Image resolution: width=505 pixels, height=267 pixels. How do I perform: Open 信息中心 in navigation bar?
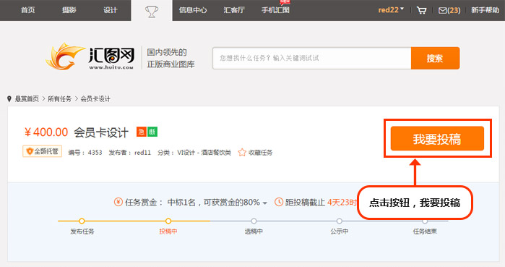(x=193, y=10)
